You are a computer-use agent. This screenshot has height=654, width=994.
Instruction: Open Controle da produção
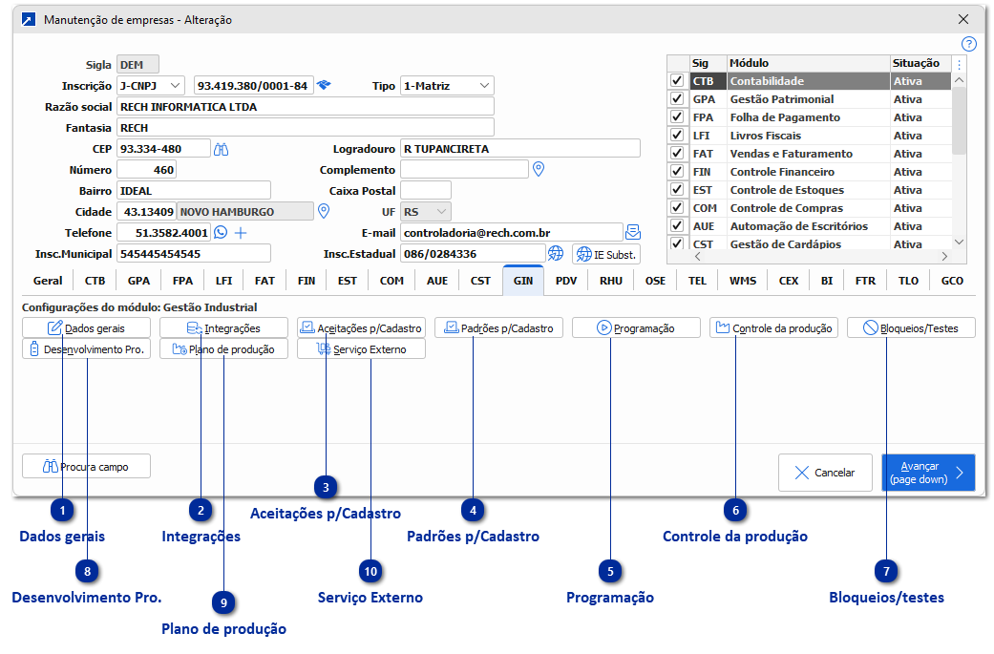click(774, 327)
